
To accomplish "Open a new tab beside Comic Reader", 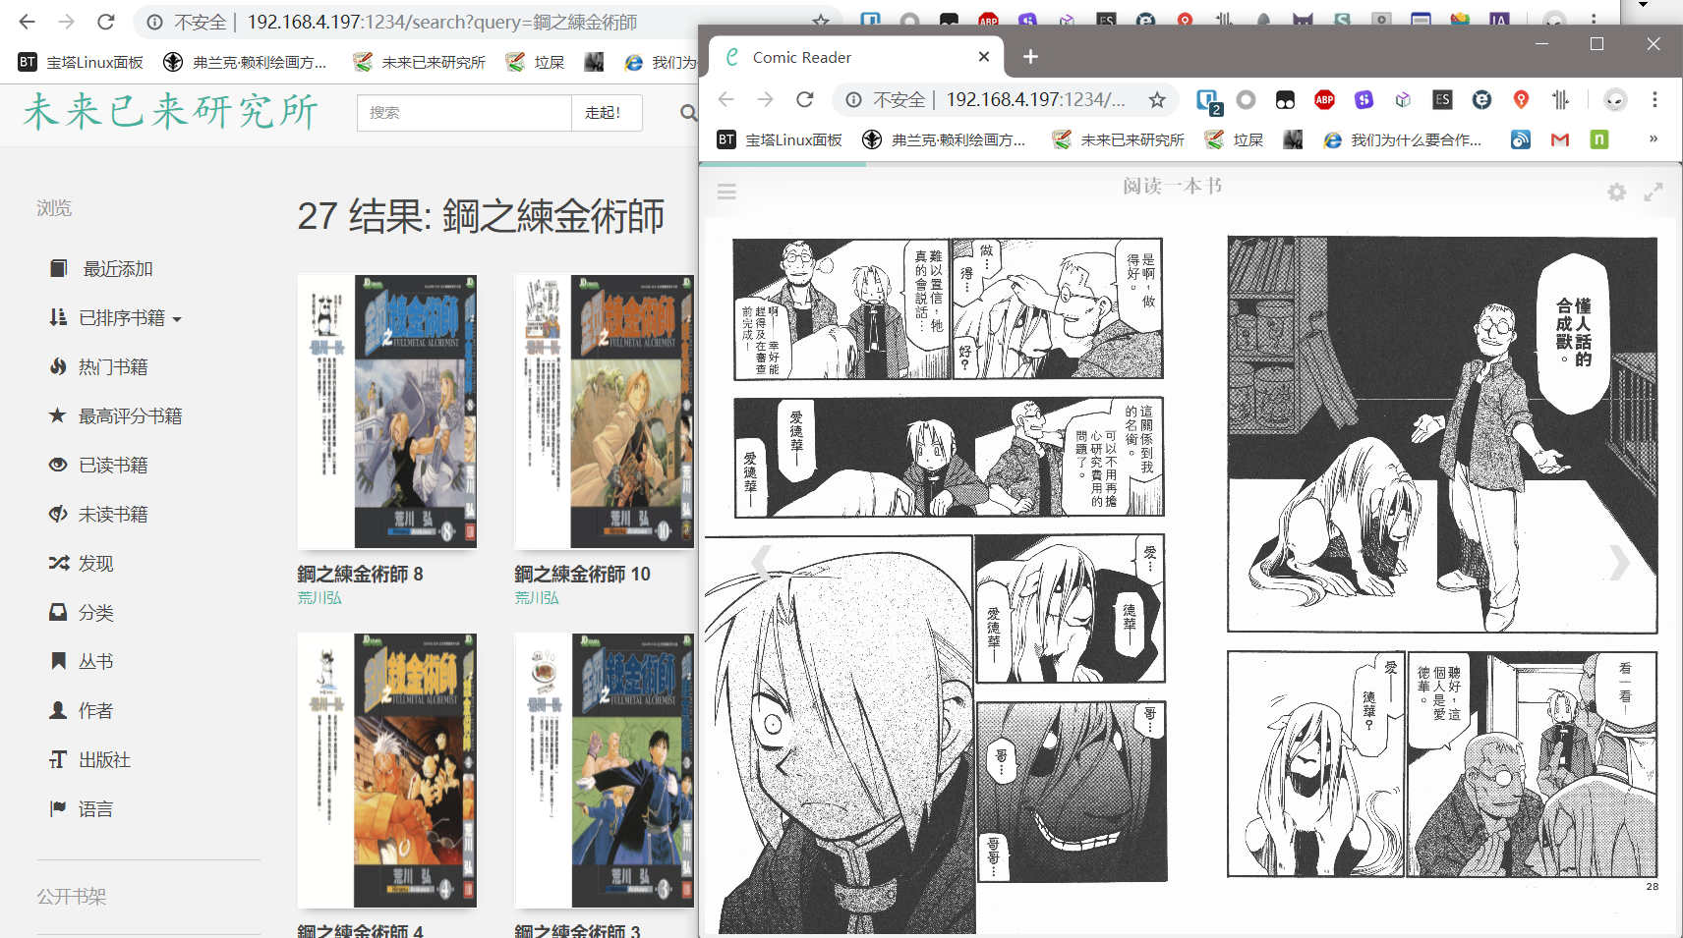I will [x=1030, y=57].
